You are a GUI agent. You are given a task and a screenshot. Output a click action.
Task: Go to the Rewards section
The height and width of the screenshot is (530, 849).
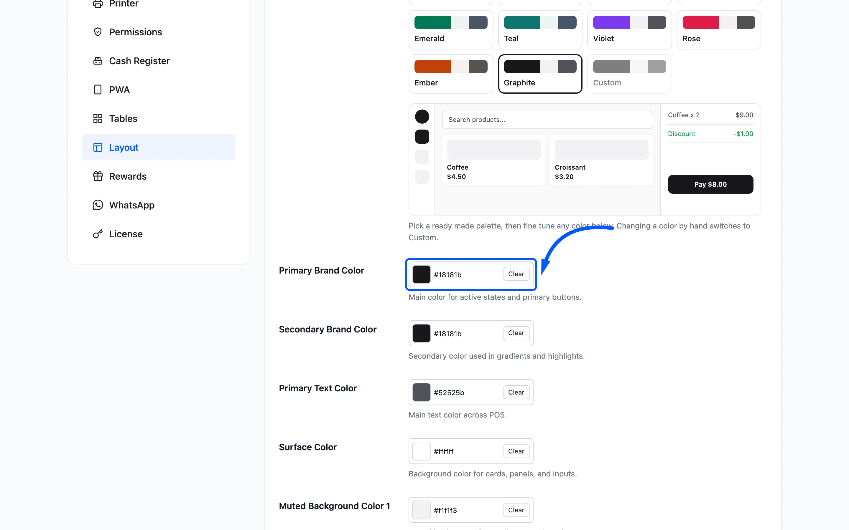pos(158,176)
